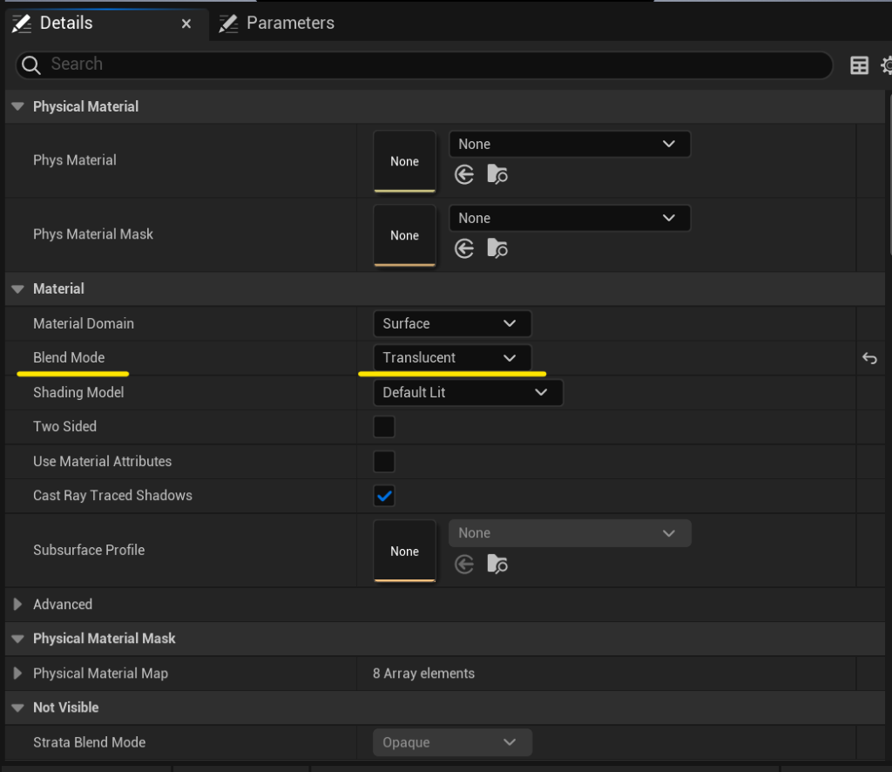This screenshot has width=892, height=772.
Task: Click the '8 Array elements' value
Action: (x=424, y=674)
